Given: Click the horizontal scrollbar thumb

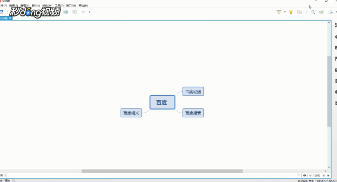Looking at the screenshot, I should coord(162,171).
